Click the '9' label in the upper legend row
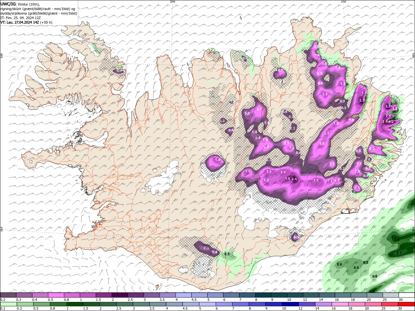The image size is (415, 311). tap(272, 300)
